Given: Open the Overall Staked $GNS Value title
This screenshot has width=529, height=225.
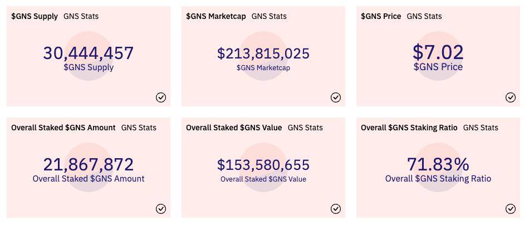Looking at the screenshot, I should 234,128.
